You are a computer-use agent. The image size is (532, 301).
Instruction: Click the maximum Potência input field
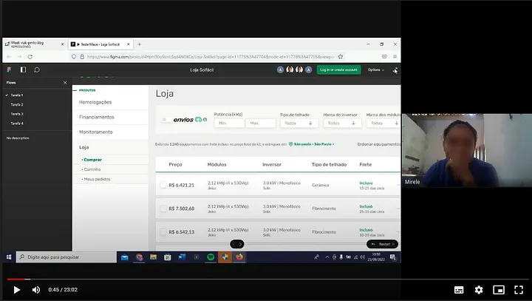click(x=261, y=124)
